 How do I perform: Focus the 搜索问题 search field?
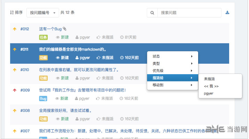pyautogui.click(x=189, y=13)
